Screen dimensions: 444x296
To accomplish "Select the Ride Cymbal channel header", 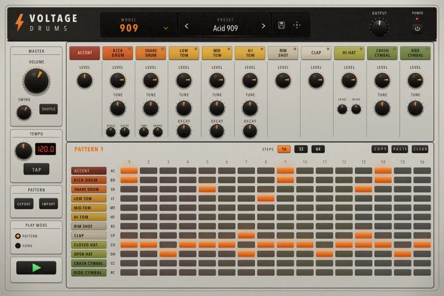I will tap(416, 53).
